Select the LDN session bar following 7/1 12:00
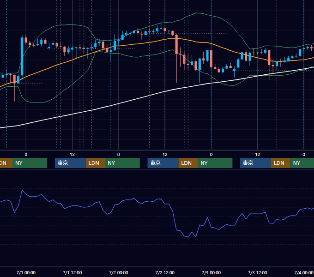314x277 pixels. pos(95,163)
